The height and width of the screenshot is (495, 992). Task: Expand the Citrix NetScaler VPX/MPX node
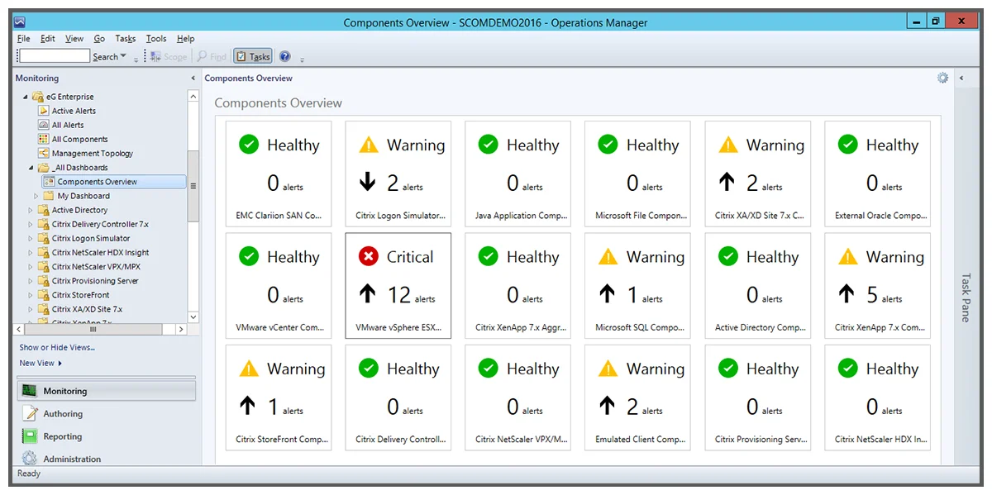[x=31, y=266]
